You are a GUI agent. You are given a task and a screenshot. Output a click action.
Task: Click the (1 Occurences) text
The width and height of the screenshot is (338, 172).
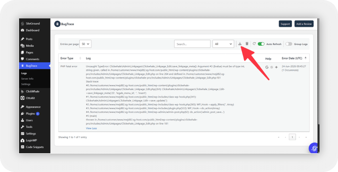click(290, 70)
